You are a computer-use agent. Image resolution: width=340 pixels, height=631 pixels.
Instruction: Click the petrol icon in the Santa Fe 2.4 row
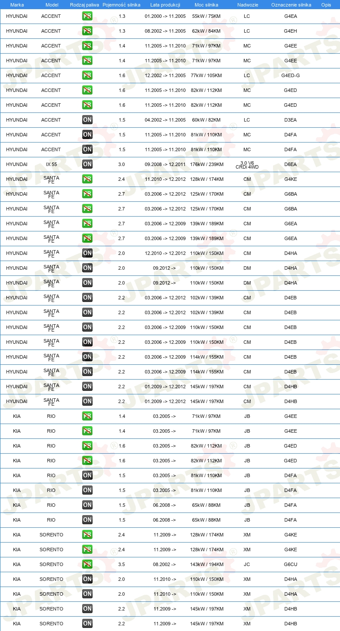87,179
